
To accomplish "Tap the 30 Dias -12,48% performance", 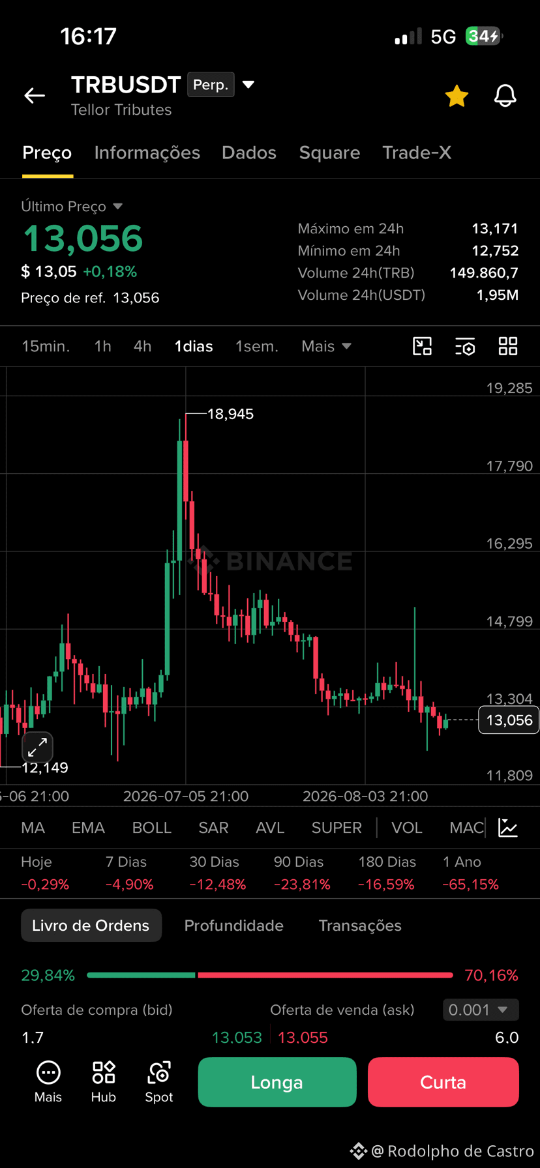I will coord(218,873).
